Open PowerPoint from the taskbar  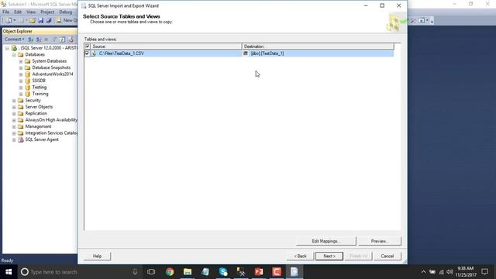[x=259, y=272]
